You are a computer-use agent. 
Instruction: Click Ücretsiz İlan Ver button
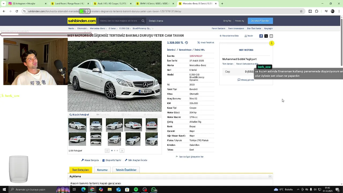coord(260,21)
